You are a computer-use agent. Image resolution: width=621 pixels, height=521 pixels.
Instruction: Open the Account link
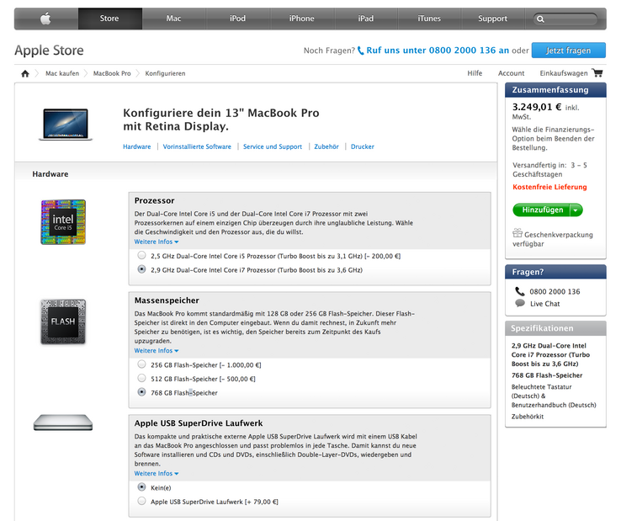click(x=512, y=73)
